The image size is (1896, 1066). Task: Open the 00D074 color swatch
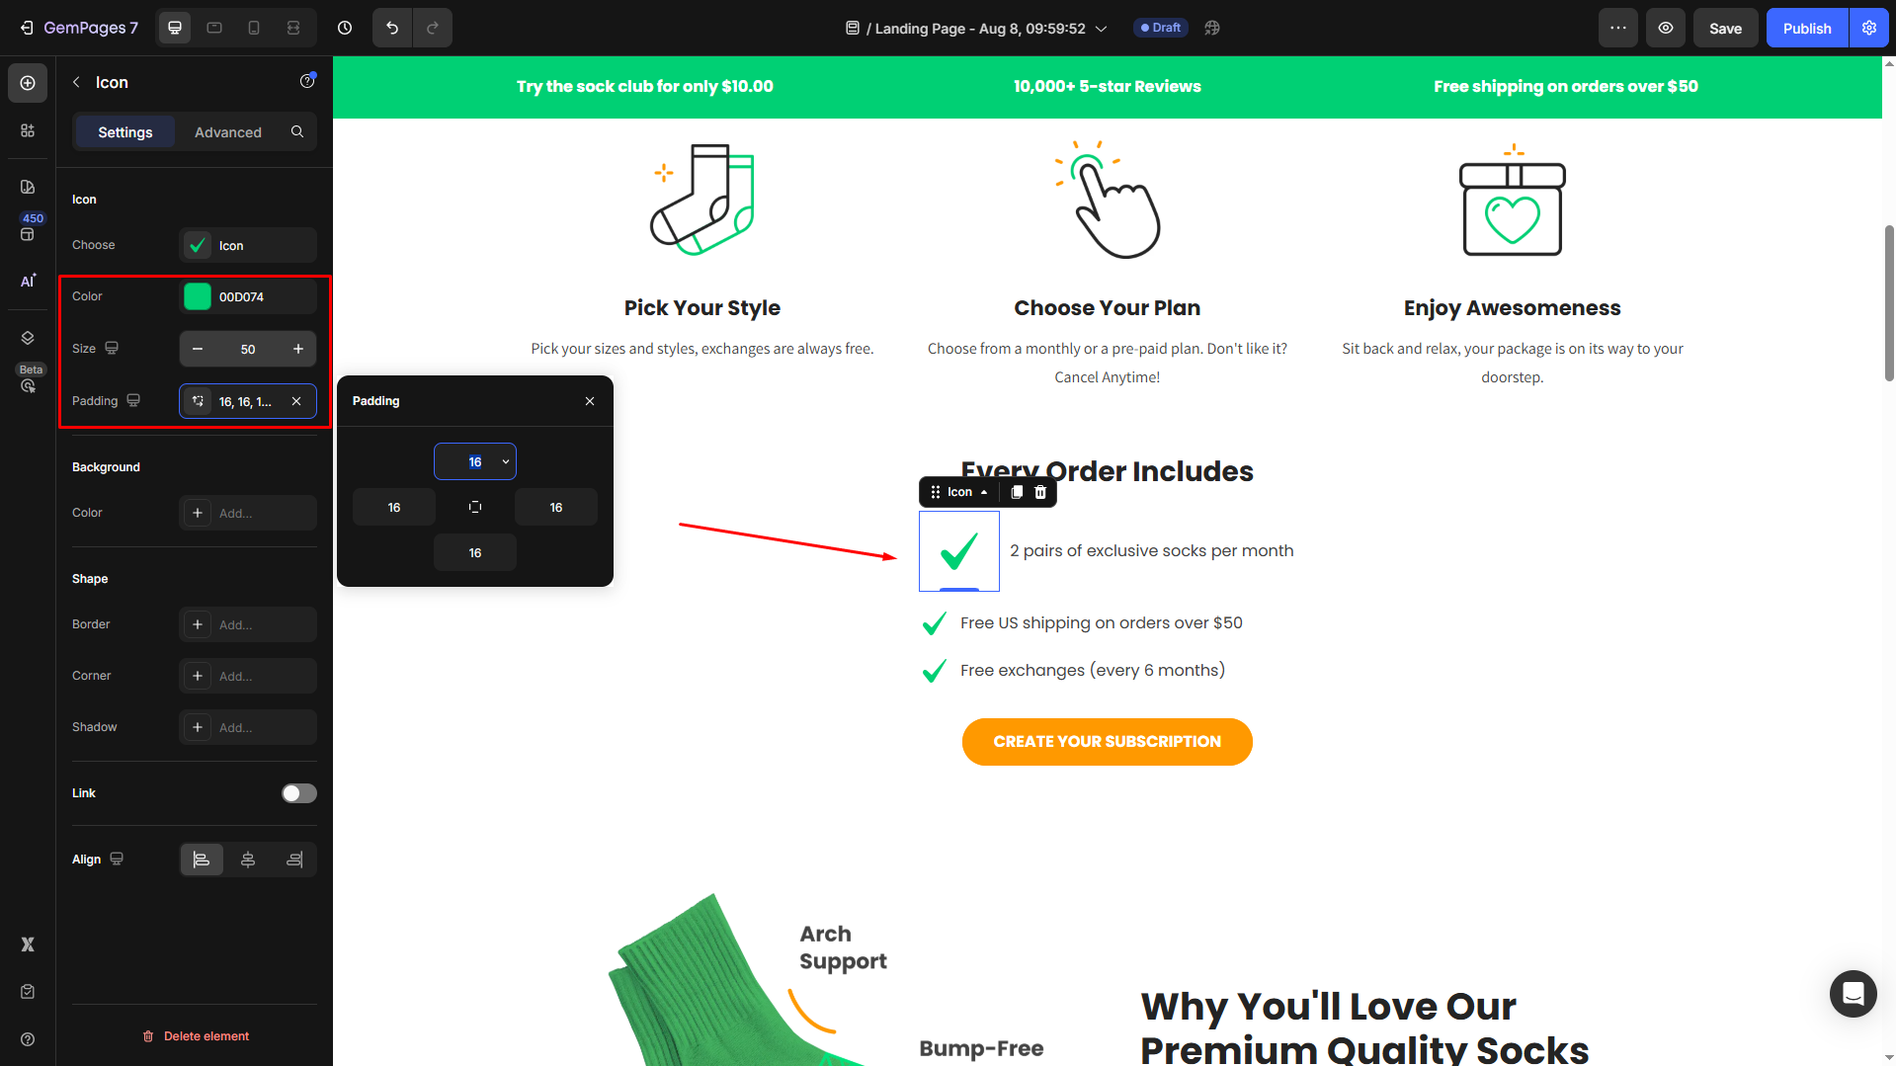198,296
